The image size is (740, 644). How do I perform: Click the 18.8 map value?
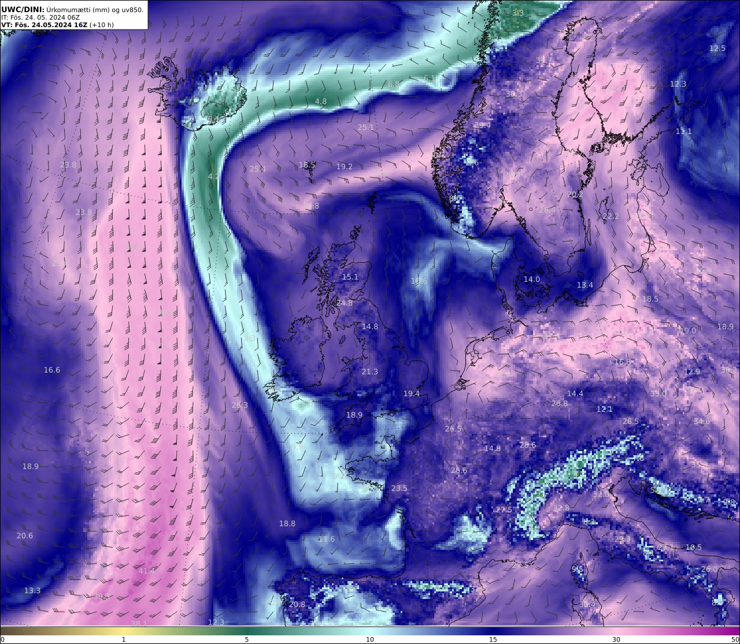click(x=287, y=524)
